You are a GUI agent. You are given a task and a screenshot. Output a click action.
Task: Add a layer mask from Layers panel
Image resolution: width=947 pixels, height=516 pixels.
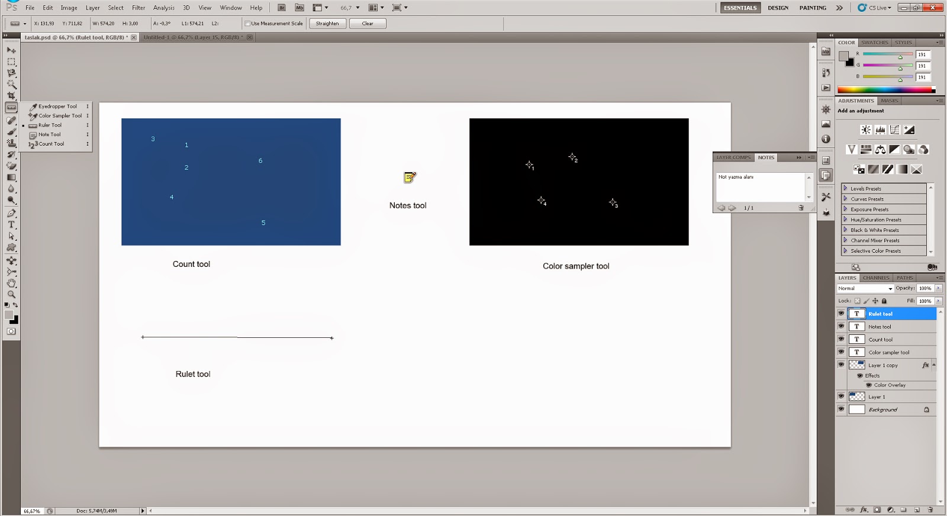[877, 509]
